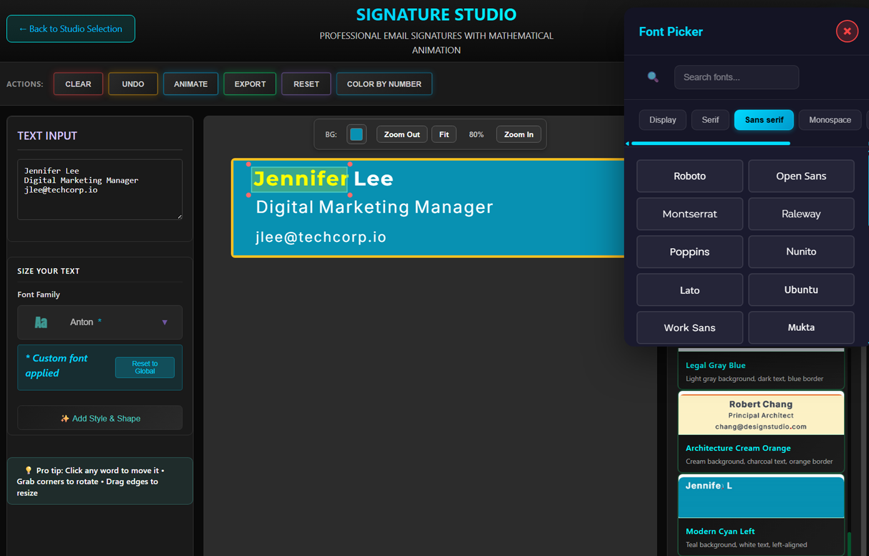Apply the Poppins font
This screenshot has width=869, height=556.
(689, 252)
